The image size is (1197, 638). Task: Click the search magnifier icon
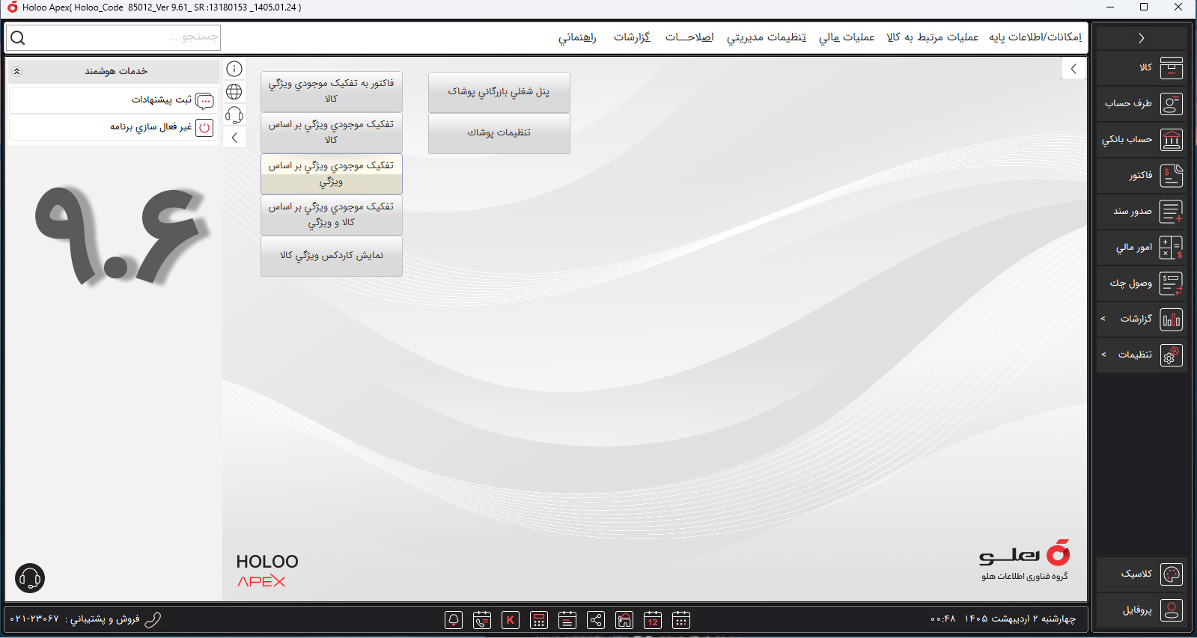[x=18, y=37]
